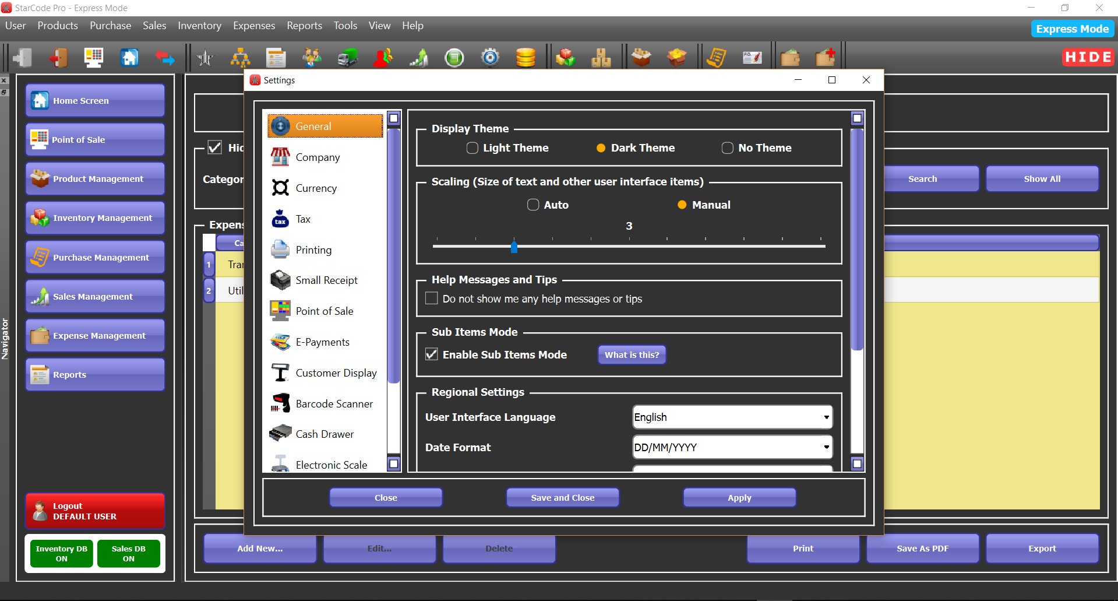Check Do not show me any help messages
Viewport: 1118px width, 601px height.
coord(431,298)
